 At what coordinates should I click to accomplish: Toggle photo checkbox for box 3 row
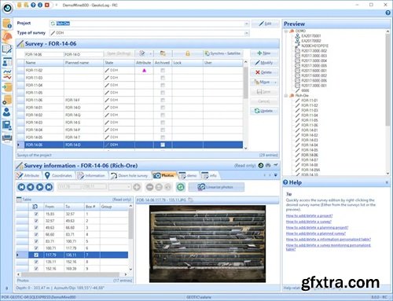click(x=36, y=228)
